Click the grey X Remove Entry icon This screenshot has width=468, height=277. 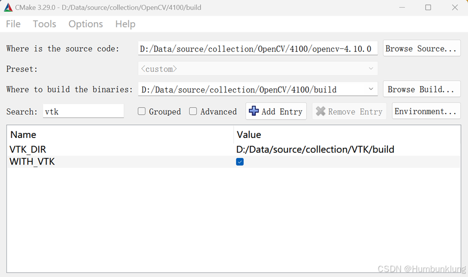pos(321,111)
